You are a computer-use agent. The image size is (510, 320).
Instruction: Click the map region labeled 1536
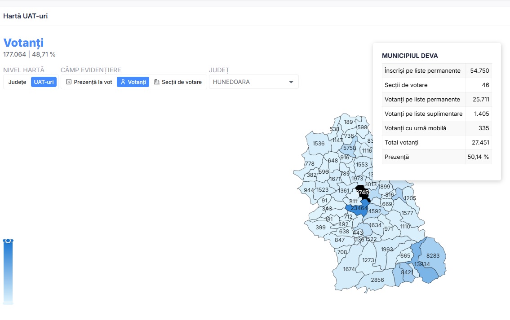318,144
